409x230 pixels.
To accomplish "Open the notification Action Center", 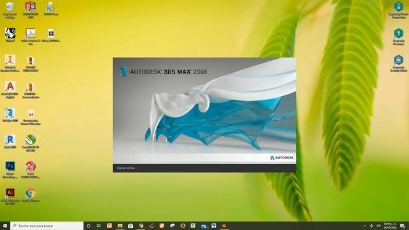I will [x=403, y=226].
